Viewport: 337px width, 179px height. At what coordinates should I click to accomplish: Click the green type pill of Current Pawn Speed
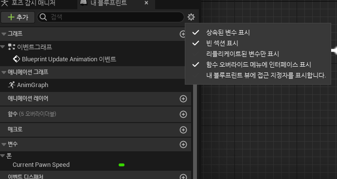click(x=122, y=165)
